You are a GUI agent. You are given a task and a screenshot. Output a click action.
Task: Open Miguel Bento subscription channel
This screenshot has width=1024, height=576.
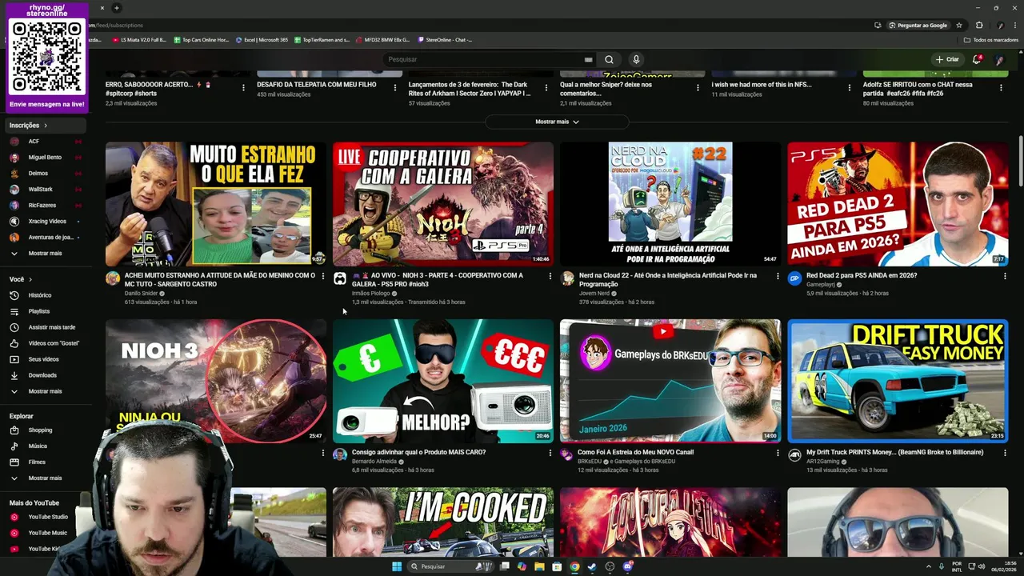44,157
